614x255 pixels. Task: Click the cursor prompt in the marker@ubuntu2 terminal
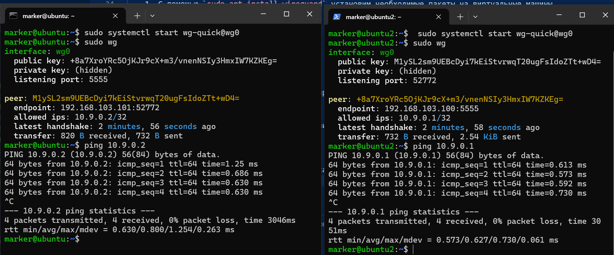point(413,249)
